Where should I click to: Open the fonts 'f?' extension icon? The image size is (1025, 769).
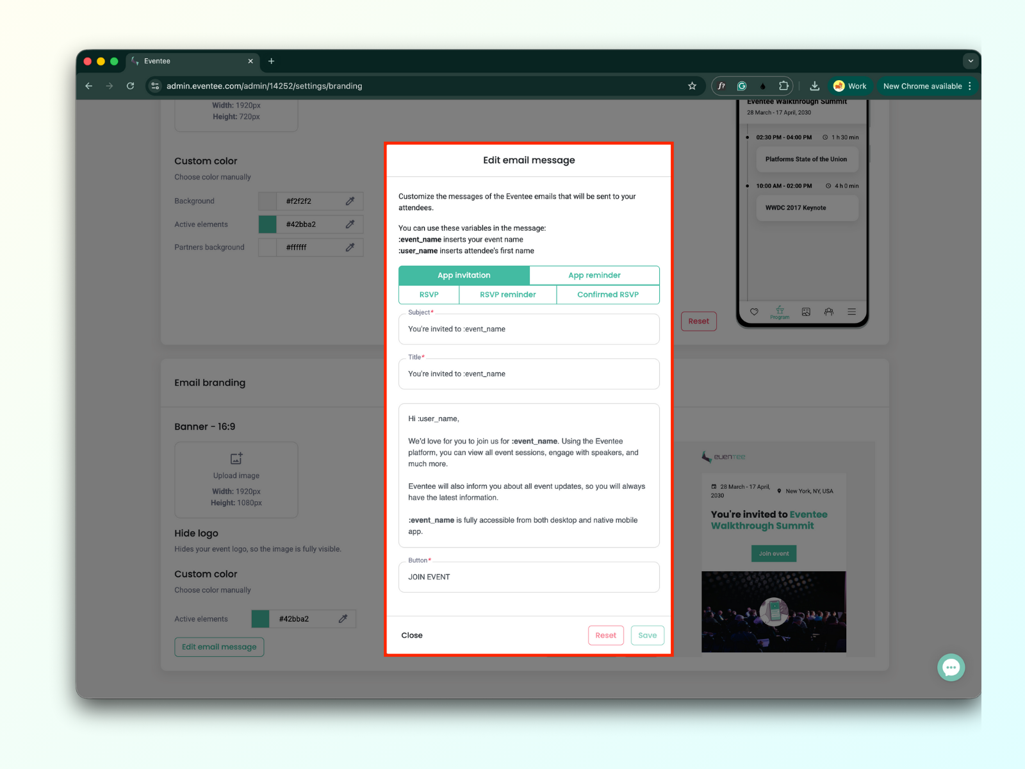click(x=721, y=86)
